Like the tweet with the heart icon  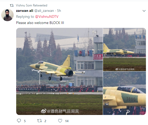[60, 121]
